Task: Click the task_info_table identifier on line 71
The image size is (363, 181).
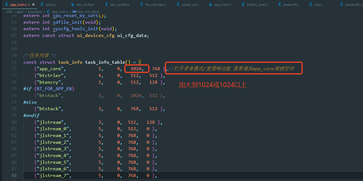Action: [x=105, y=62]
